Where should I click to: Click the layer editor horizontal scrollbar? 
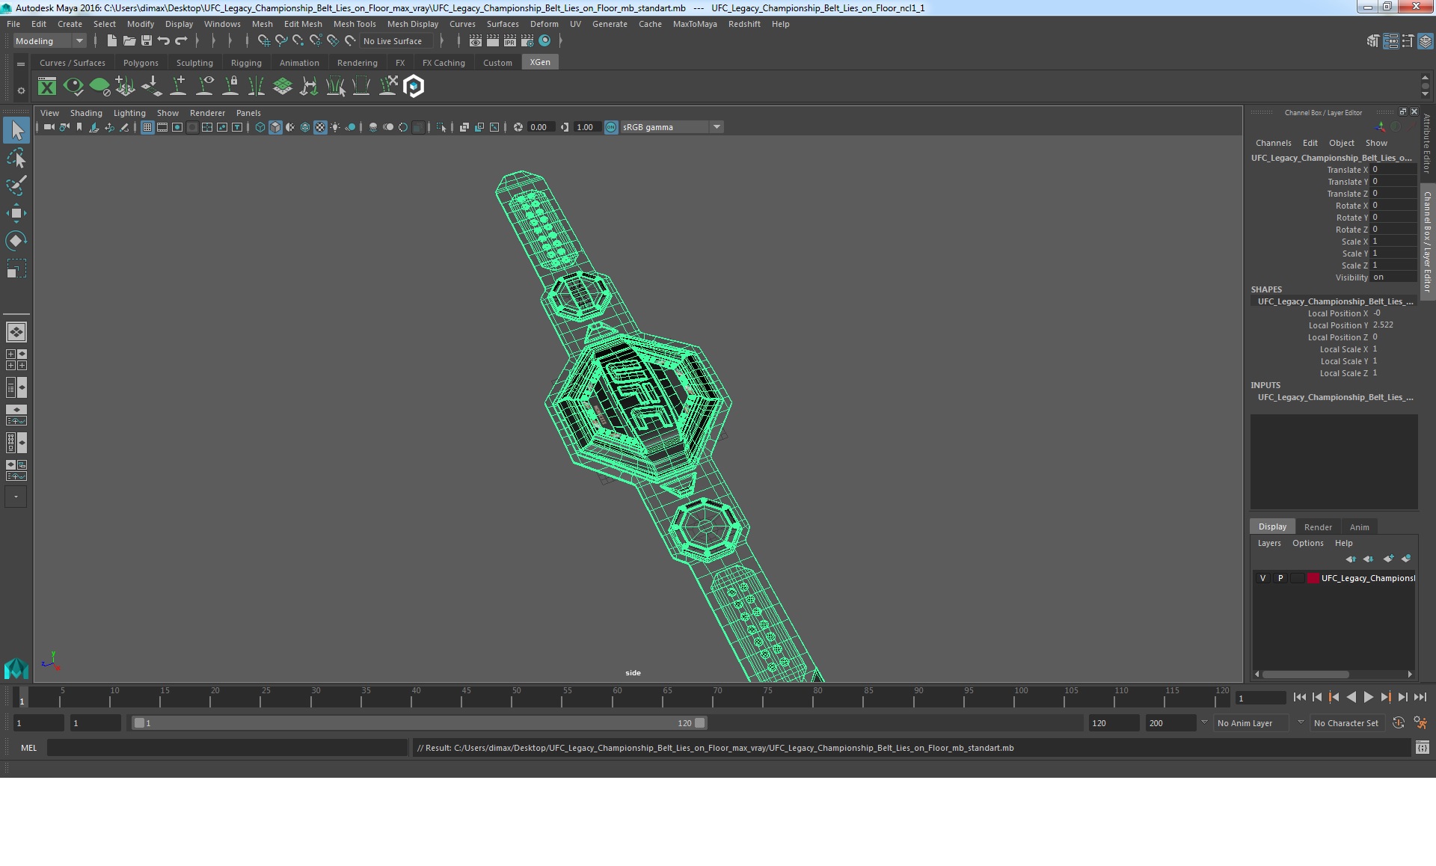click(x=1306, y=674)
